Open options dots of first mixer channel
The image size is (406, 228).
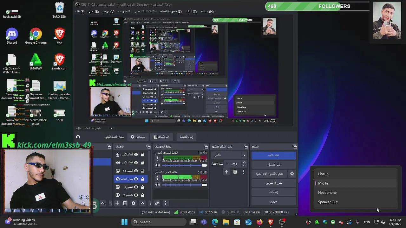tap(158, 159)
